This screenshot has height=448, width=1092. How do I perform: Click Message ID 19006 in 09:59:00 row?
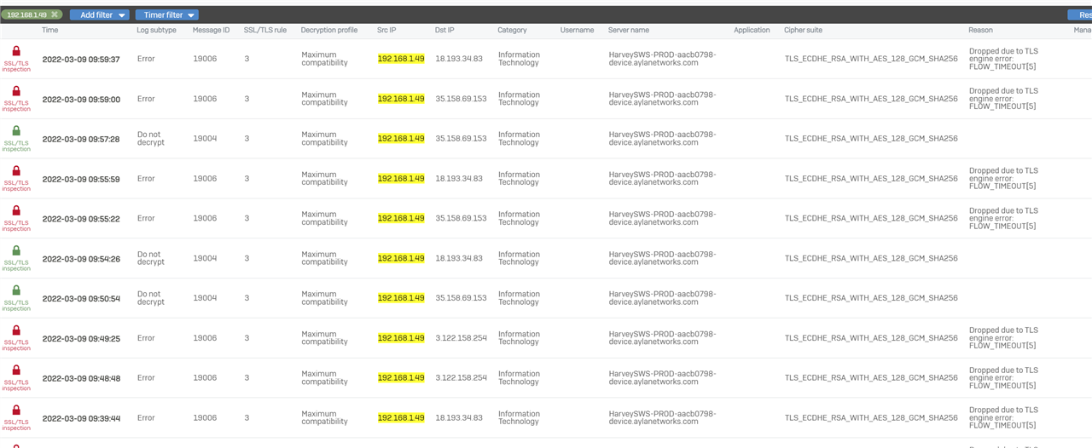click(205, 99)
